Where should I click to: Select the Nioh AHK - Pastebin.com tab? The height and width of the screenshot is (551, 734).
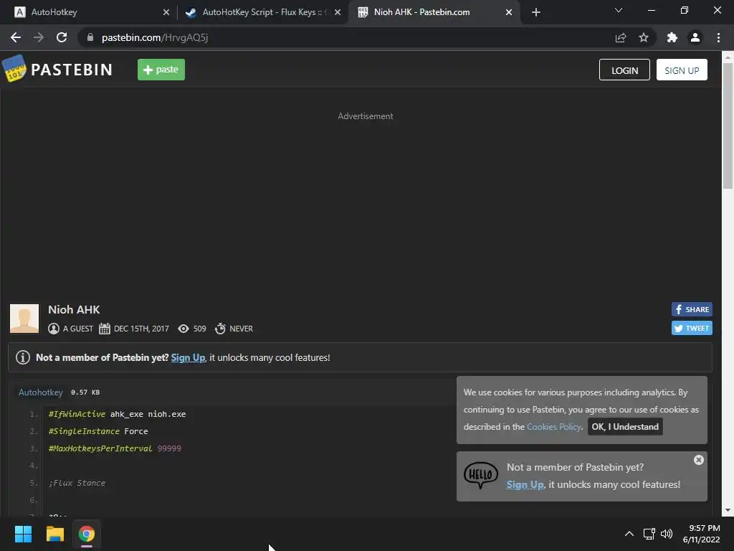coord(434,12)
